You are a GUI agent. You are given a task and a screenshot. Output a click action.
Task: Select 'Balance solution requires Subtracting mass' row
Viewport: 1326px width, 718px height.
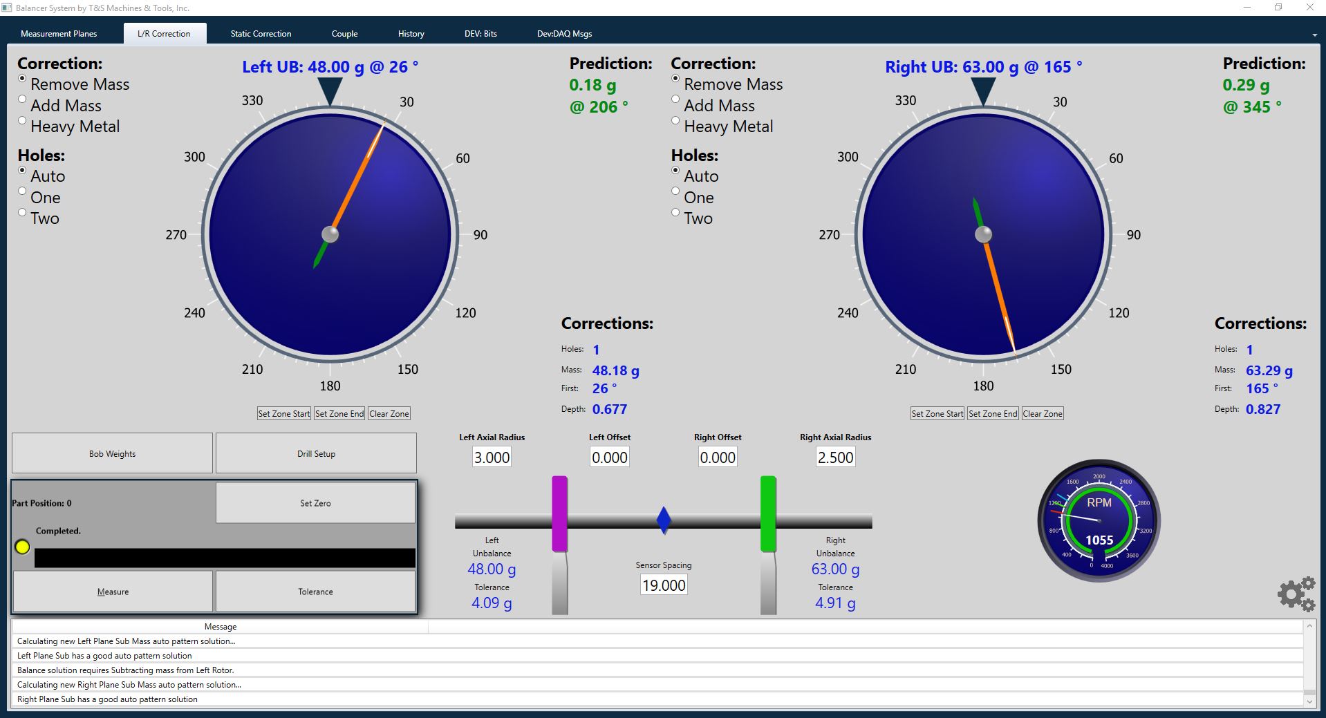[657, 670]
